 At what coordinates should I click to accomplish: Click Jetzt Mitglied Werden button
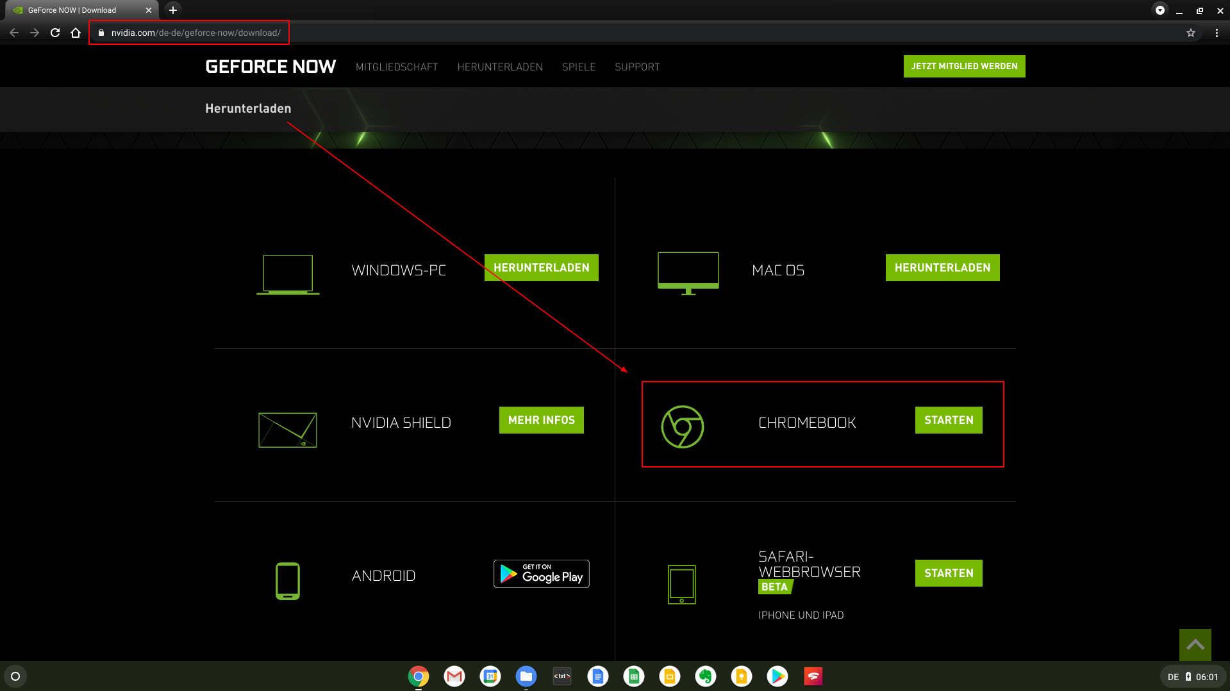(964, 66)
